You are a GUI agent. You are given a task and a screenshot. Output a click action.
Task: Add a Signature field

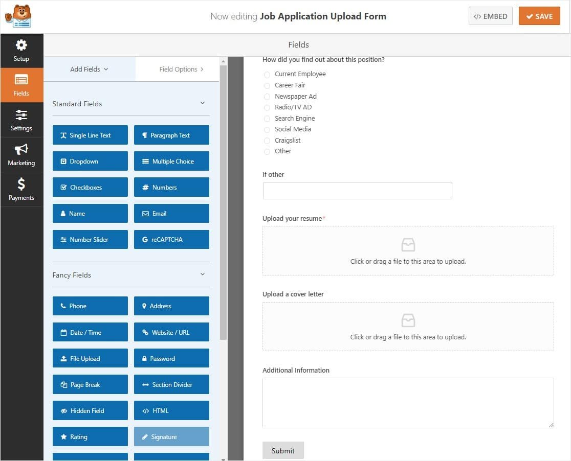[x=171, y=436]
